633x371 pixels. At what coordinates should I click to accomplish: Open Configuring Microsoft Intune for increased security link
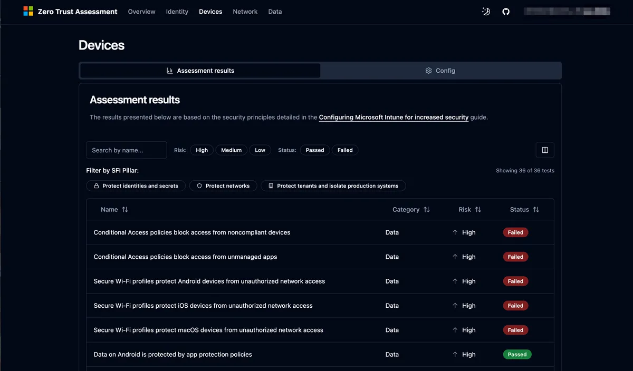394,118
